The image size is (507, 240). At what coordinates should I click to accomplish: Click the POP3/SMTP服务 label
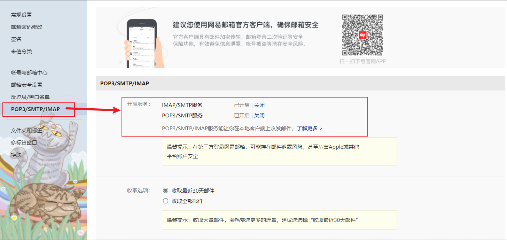point(182,115)
